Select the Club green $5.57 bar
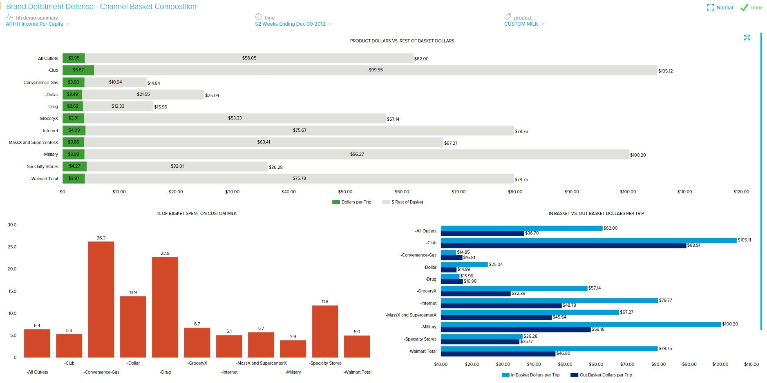The height and width of the screenshot is (383, 767). click(x=78, y=70)
